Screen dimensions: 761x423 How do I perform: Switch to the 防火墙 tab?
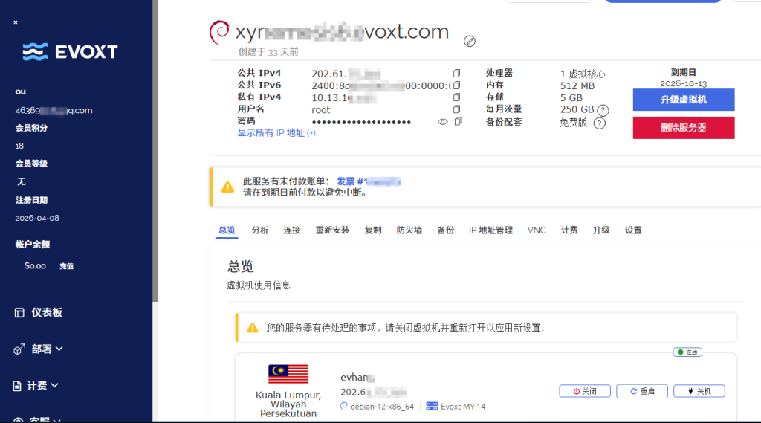409,230
